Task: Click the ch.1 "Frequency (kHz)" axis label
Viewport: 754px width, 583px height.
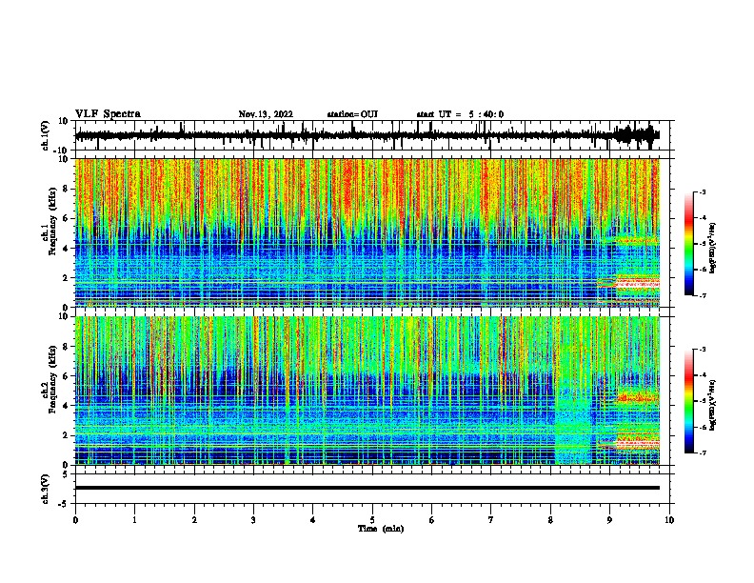Action: click(x=52, y=222)
